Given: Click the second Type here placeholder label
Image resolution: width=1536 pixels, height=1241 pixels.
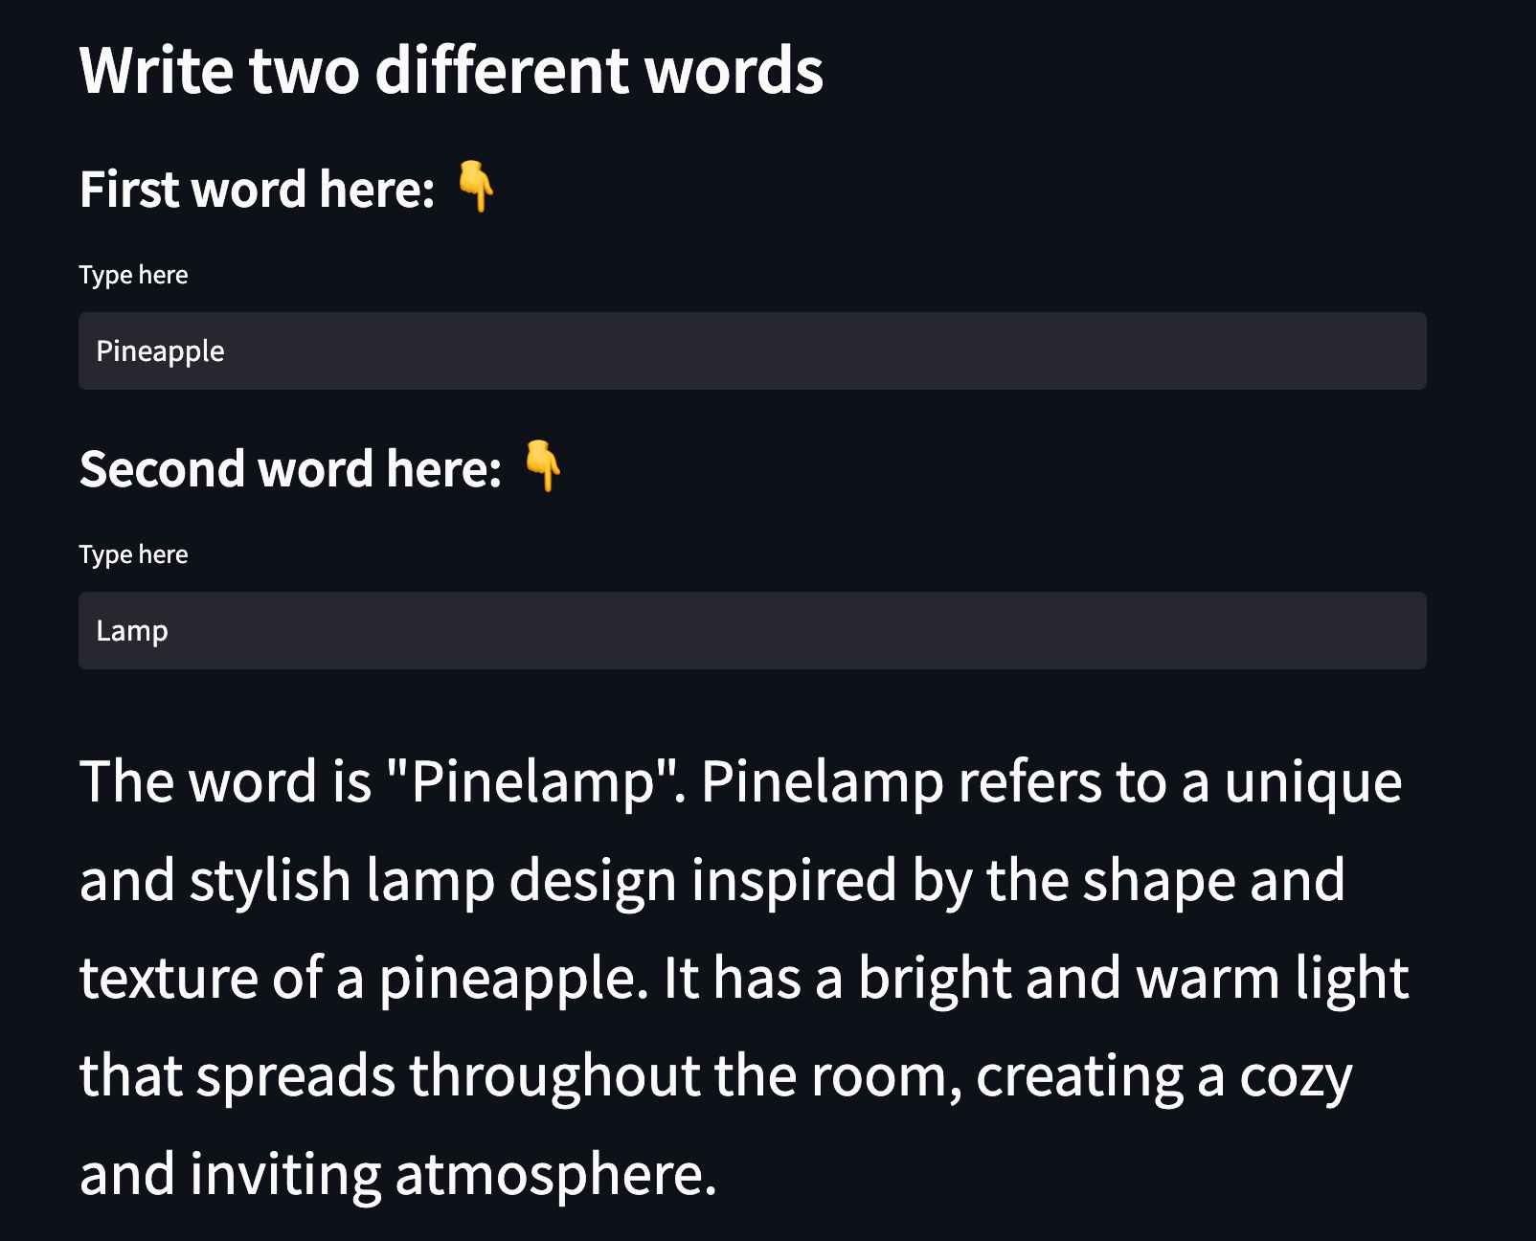Looking at the screenshot, I should (x=133, y=554).
